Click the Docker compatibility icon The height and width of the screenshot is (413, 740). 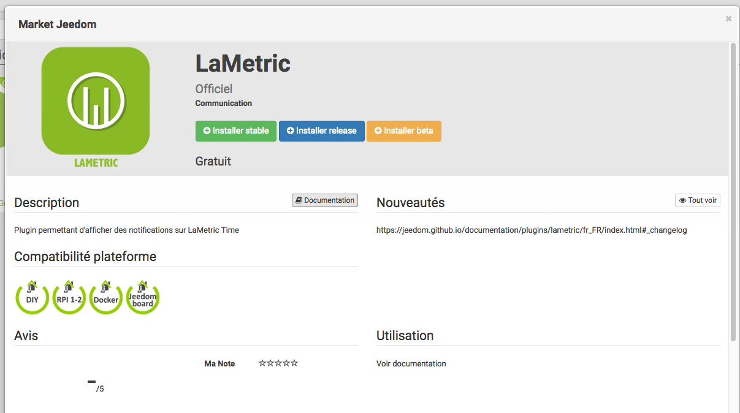click(106, 298)
